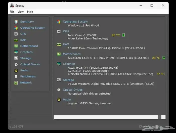Click the disc icon beside Optical Drives heading
176x133 pixels.
click(x=59, y=90)
